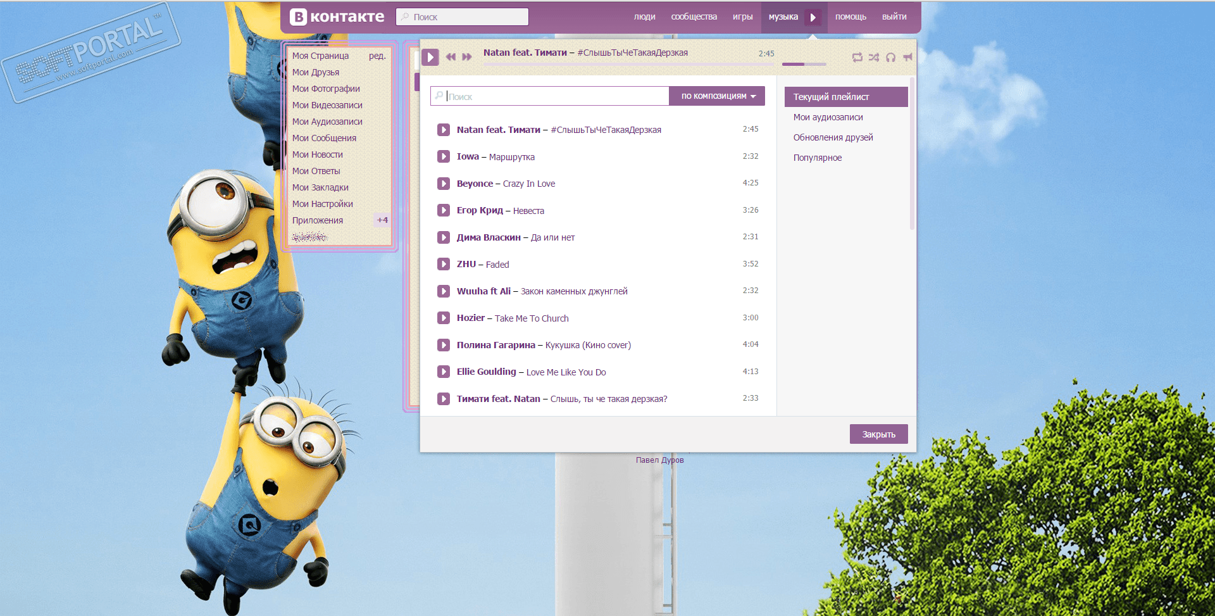Click the 'Закрыть' button

(x=878, y=434)
